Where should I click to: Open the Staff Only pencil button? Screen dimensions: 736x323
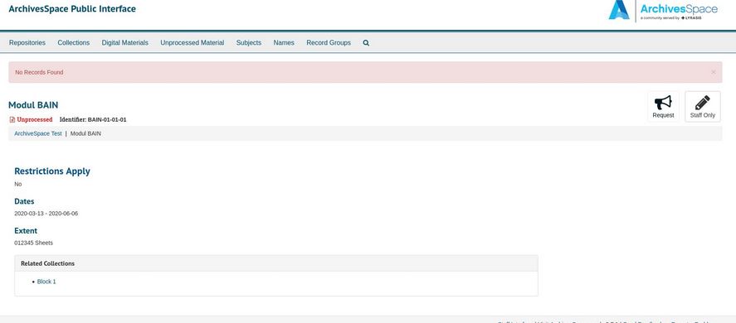pos(703,106)
